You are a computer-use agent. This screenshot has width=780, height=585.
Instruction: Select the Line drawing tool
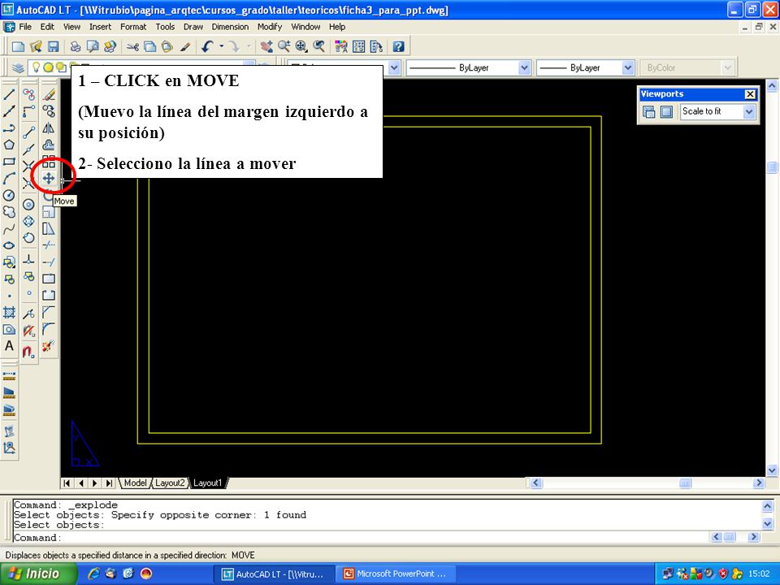click(9, 94)
